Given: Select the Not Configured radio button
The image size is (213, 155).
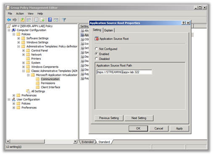Looking at the screenshot, I should (x=96, y=49).
